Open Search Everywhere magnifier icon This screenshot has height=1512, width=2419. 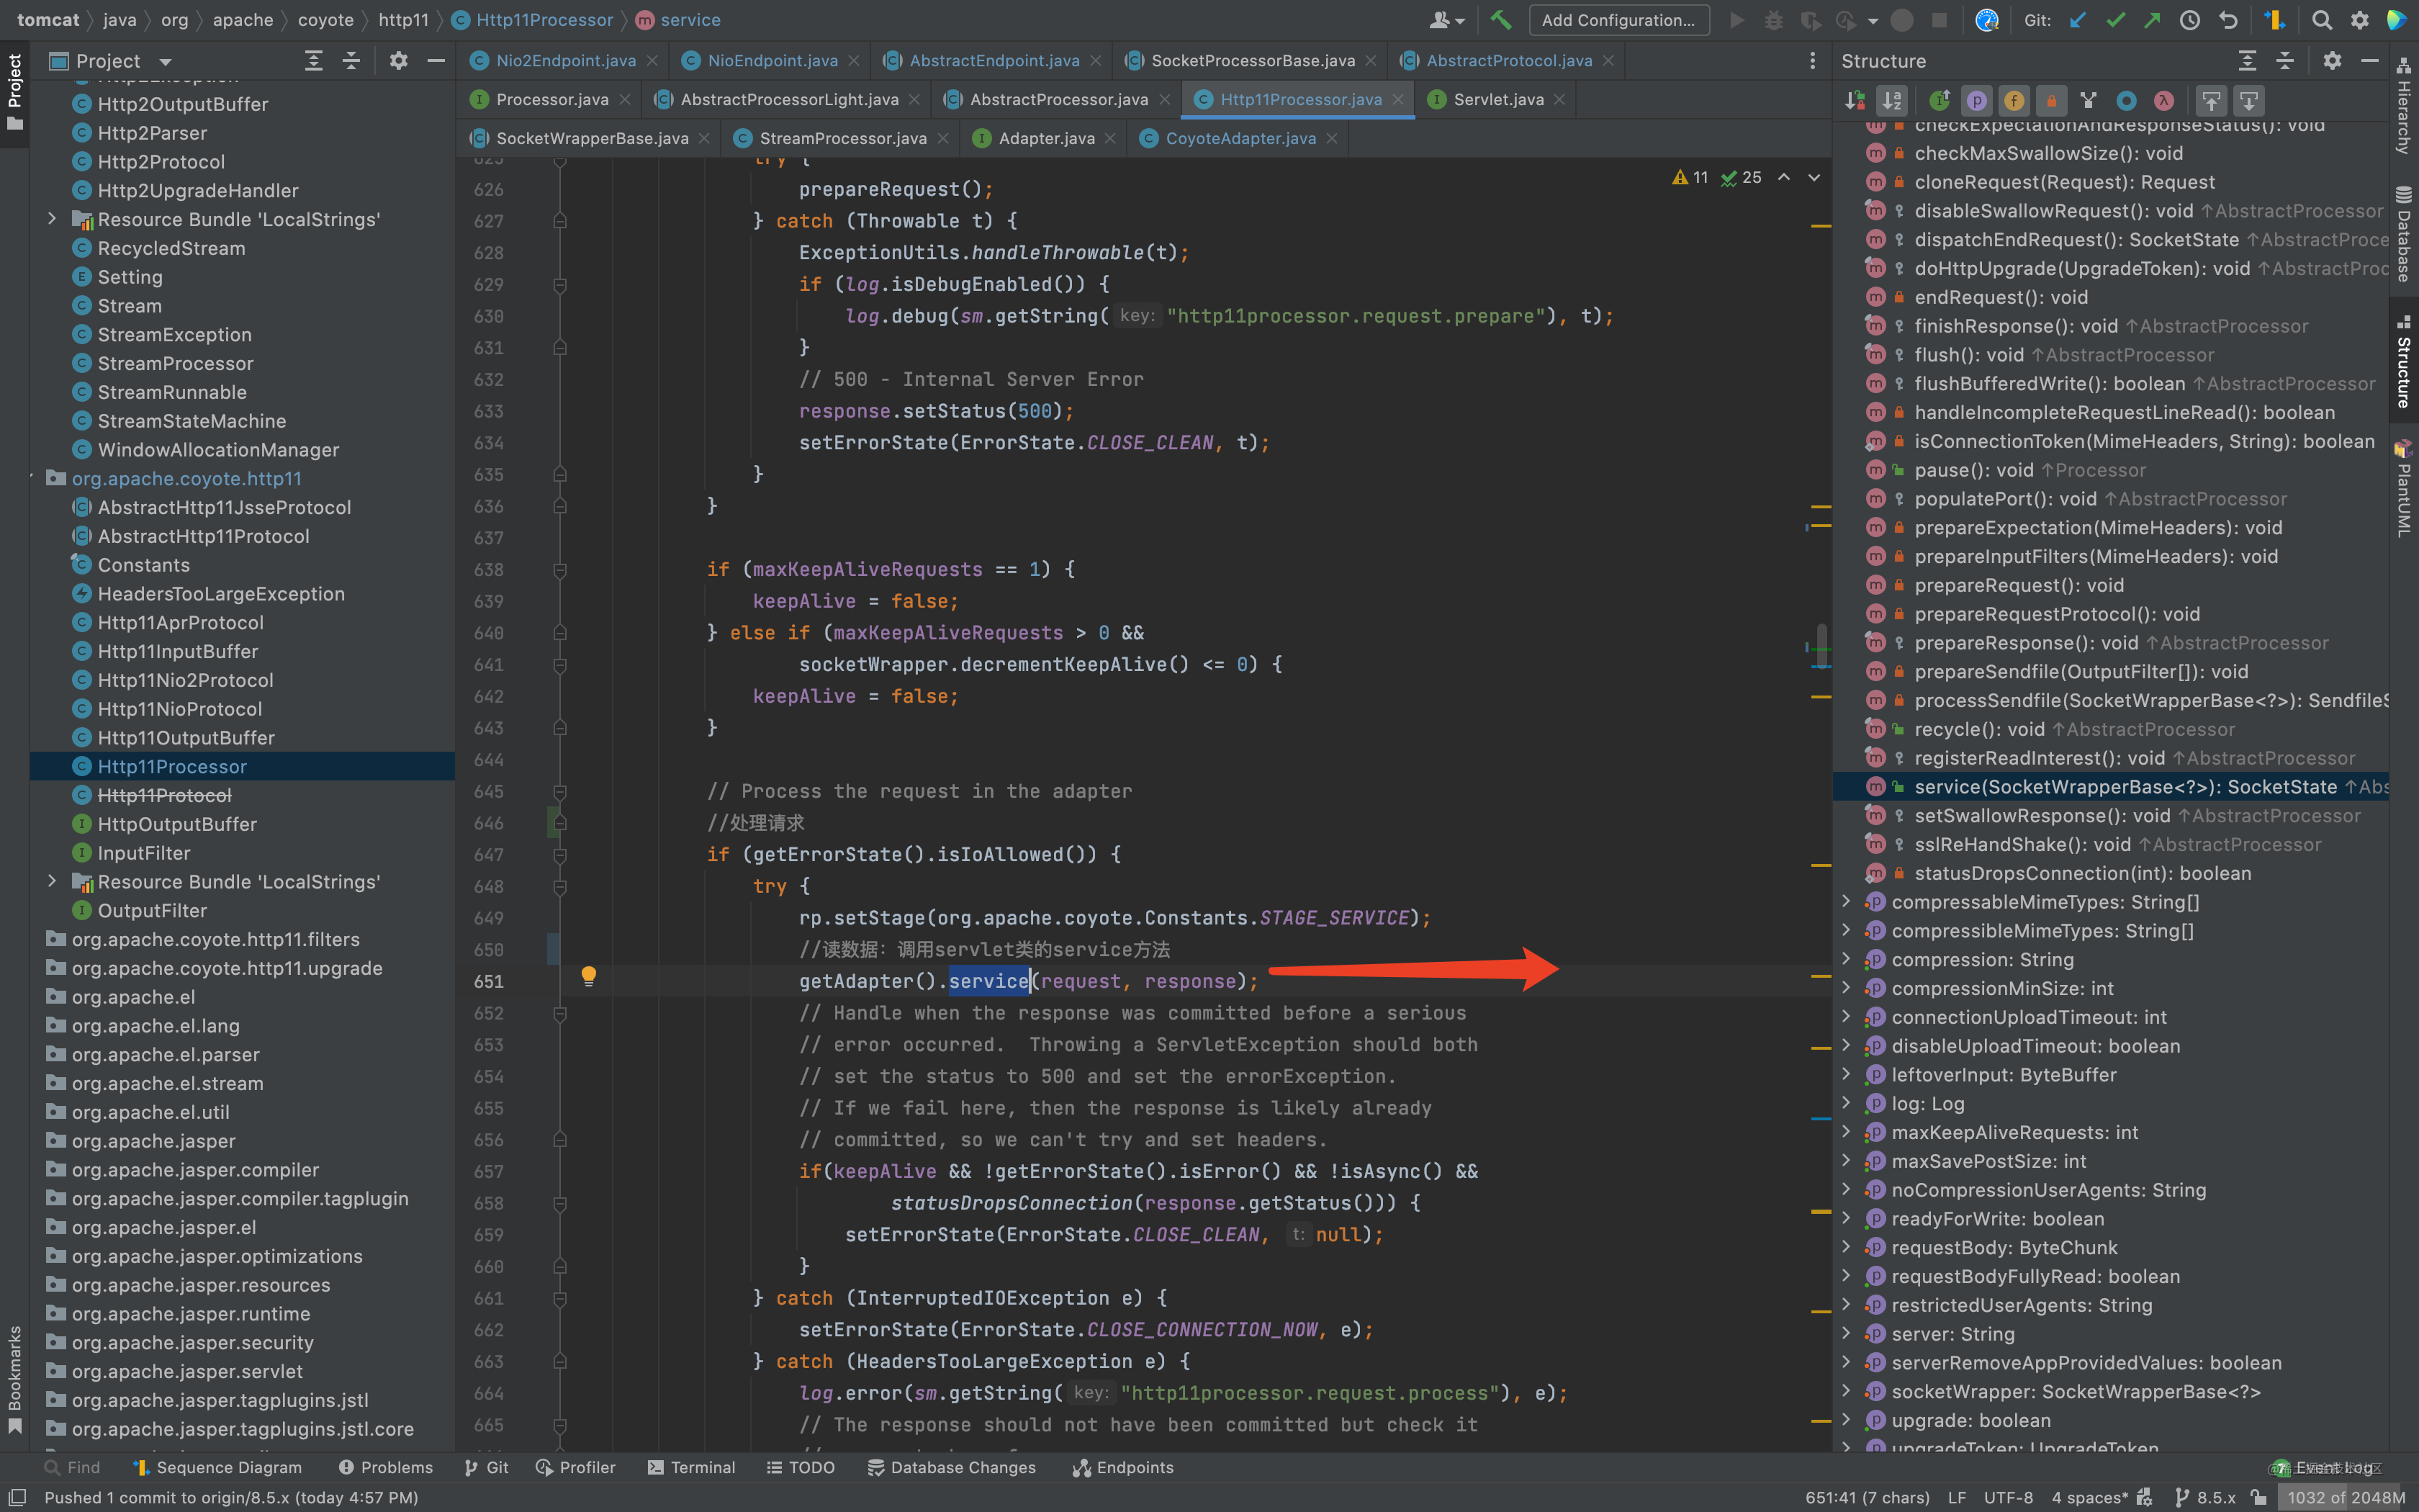coord(2322,20)
